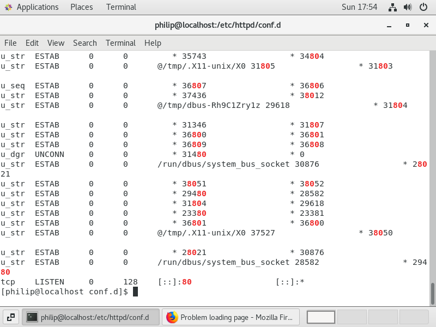Click the terminal vertical scrollbar thumb

433,294
